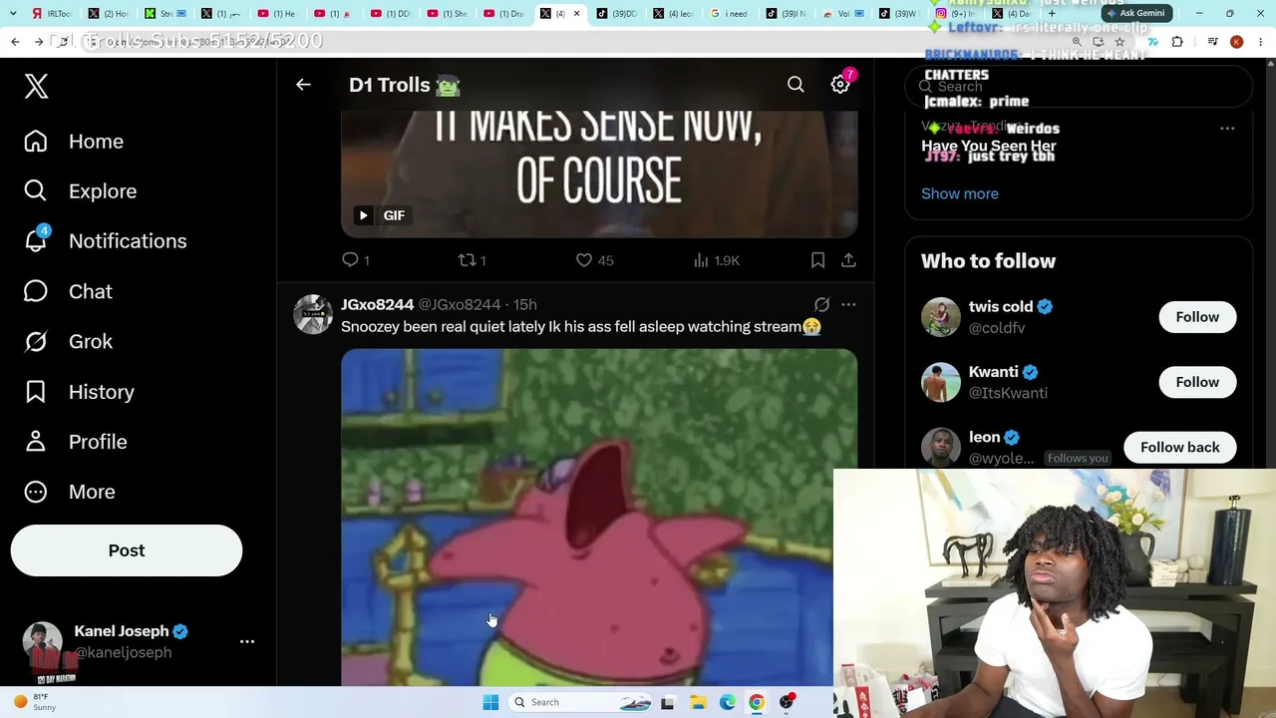This screenshot has height=718, width=1276.
Task: Follow back leon
Action: [x=1179, y=447]
